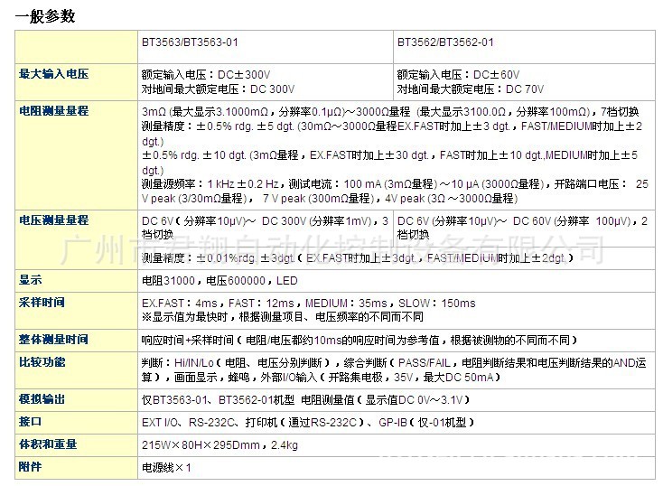Viewport: 663px width, 486px height.
Task: Click the 一般参数 section heading
Action: click(x=45, y=16)
